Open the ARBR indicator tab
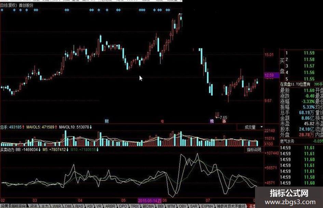The width and height of the screenshot is (323, 208). tap(110, 206)
